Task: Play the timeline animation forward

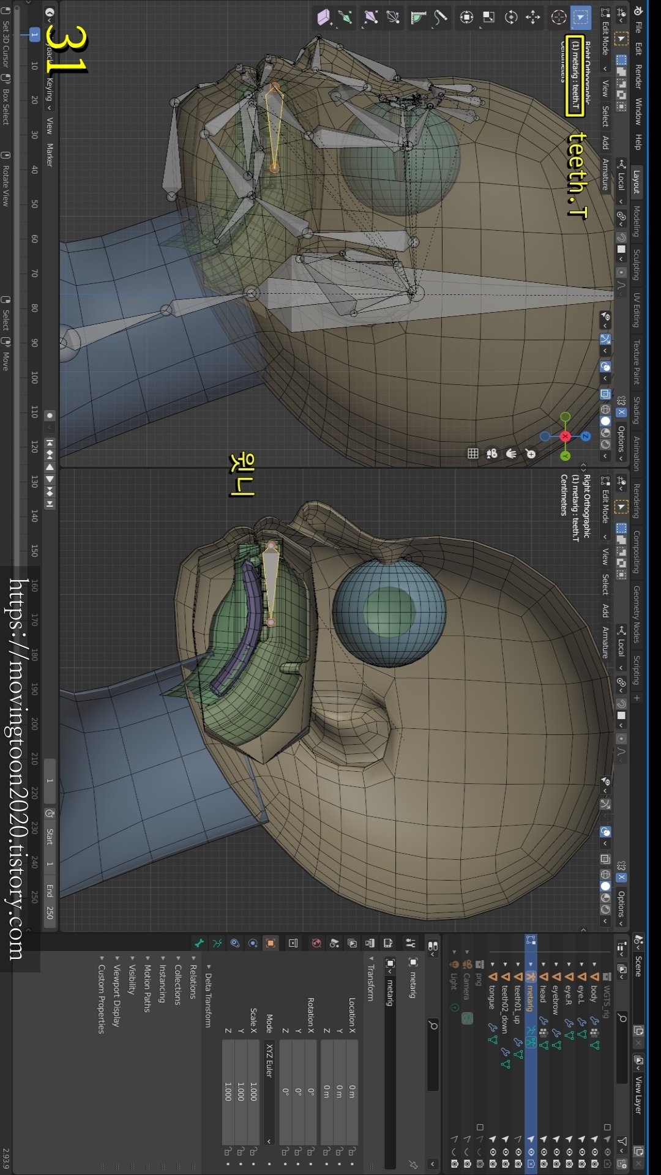Action: pyautogui.click(x=50, y=479)
